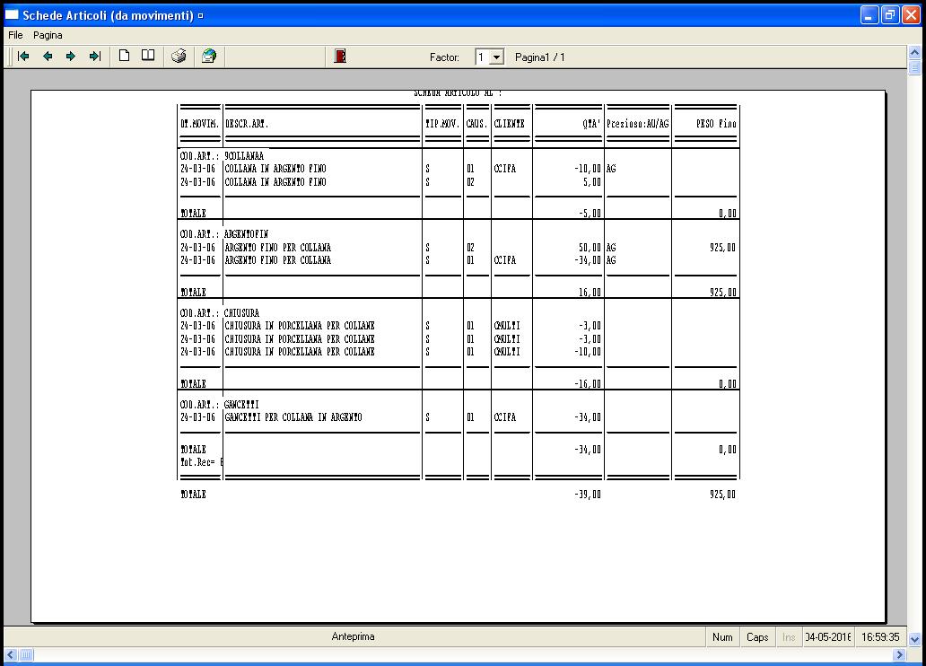Click the "Prezioso:AU/AG" column header
Viewport: 926px width, 666px height.
(x=638, y=124)
